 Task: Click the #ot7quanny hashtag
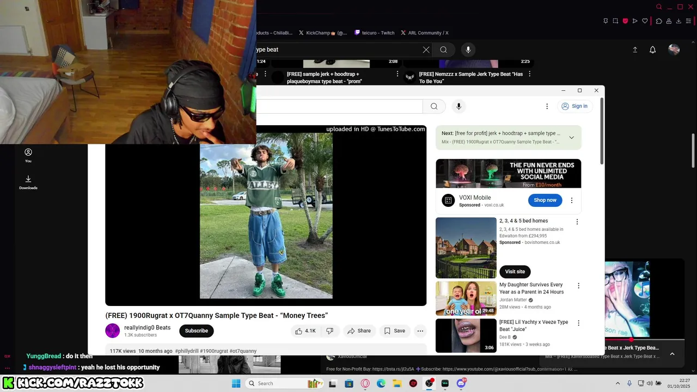click(243, 351)
